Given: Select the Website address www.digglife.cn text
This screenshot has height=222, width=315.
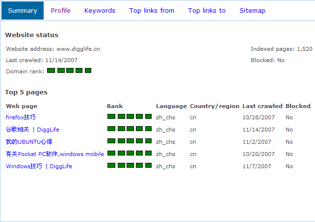Looking at the screenshot, I should point(53,49).
